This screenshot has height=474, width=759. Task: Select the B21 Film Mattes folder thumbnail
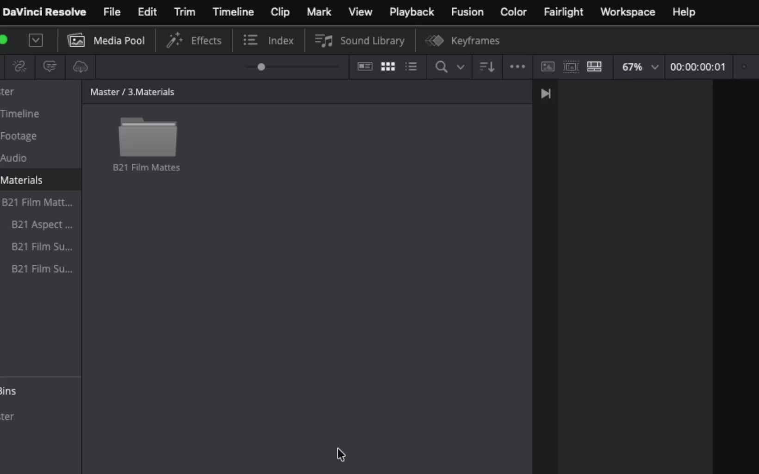[147, 138]
